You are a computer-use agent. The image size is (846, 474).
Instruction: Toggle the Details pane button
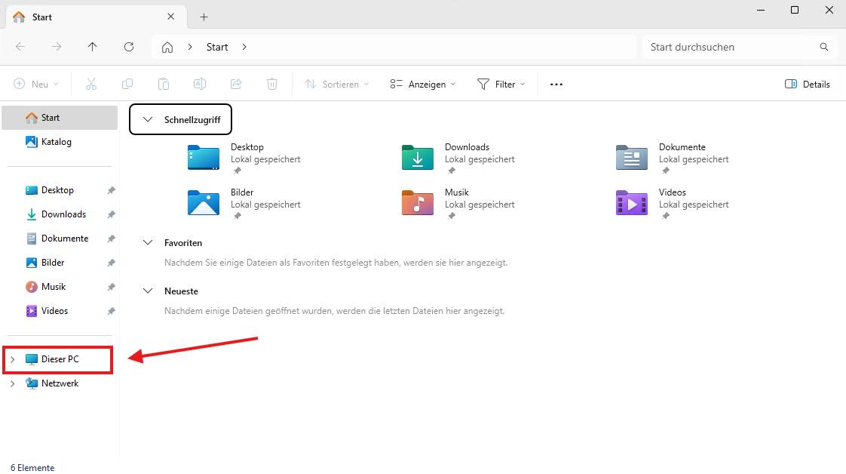[807, 84]
